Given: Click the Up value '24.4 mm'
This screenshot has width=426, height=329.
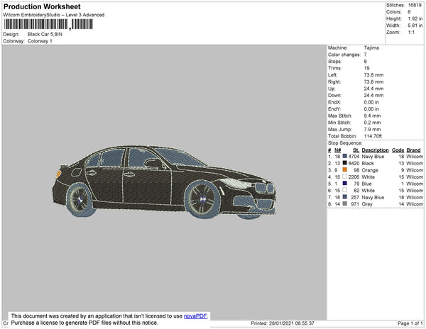Looking at the screenshot, I should pos(373,89).
